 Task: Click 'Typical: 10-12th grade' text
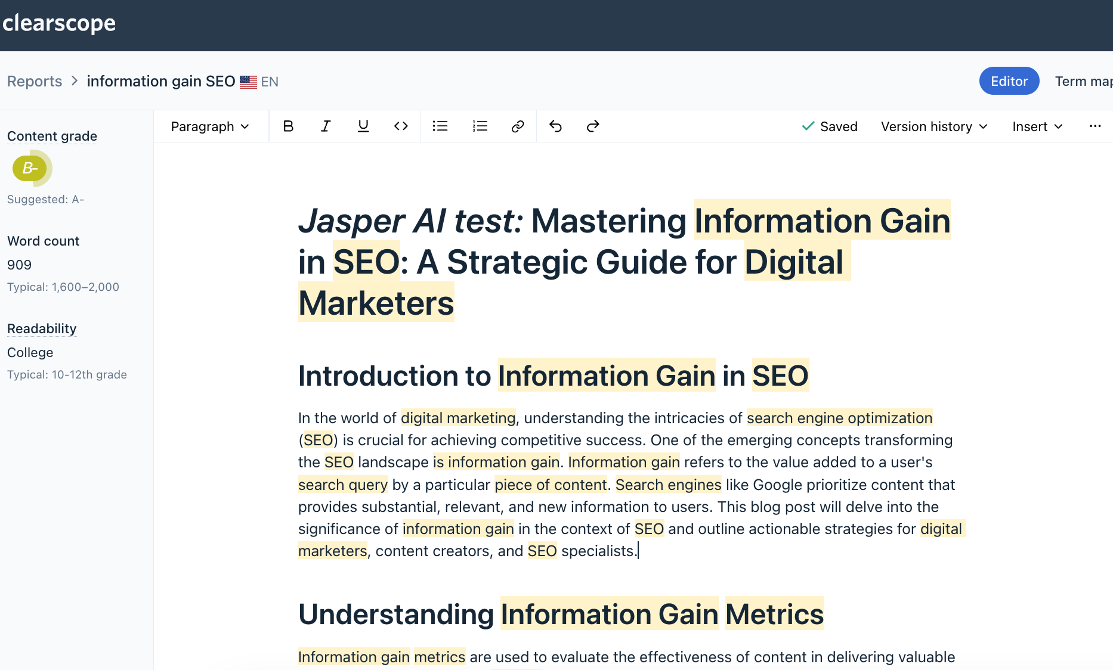67,374
